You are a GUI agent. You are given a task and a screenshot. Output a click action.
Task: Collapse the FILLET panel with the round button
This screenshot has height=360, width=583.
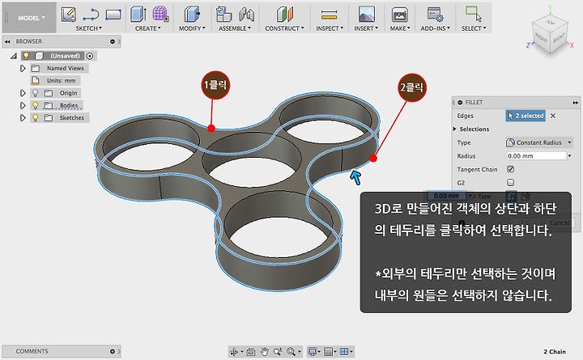(x=460, y=102)
